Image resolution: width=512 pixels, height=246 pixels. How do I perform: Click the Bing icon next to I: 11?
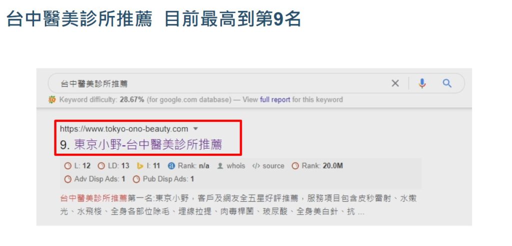coord(140,166)
